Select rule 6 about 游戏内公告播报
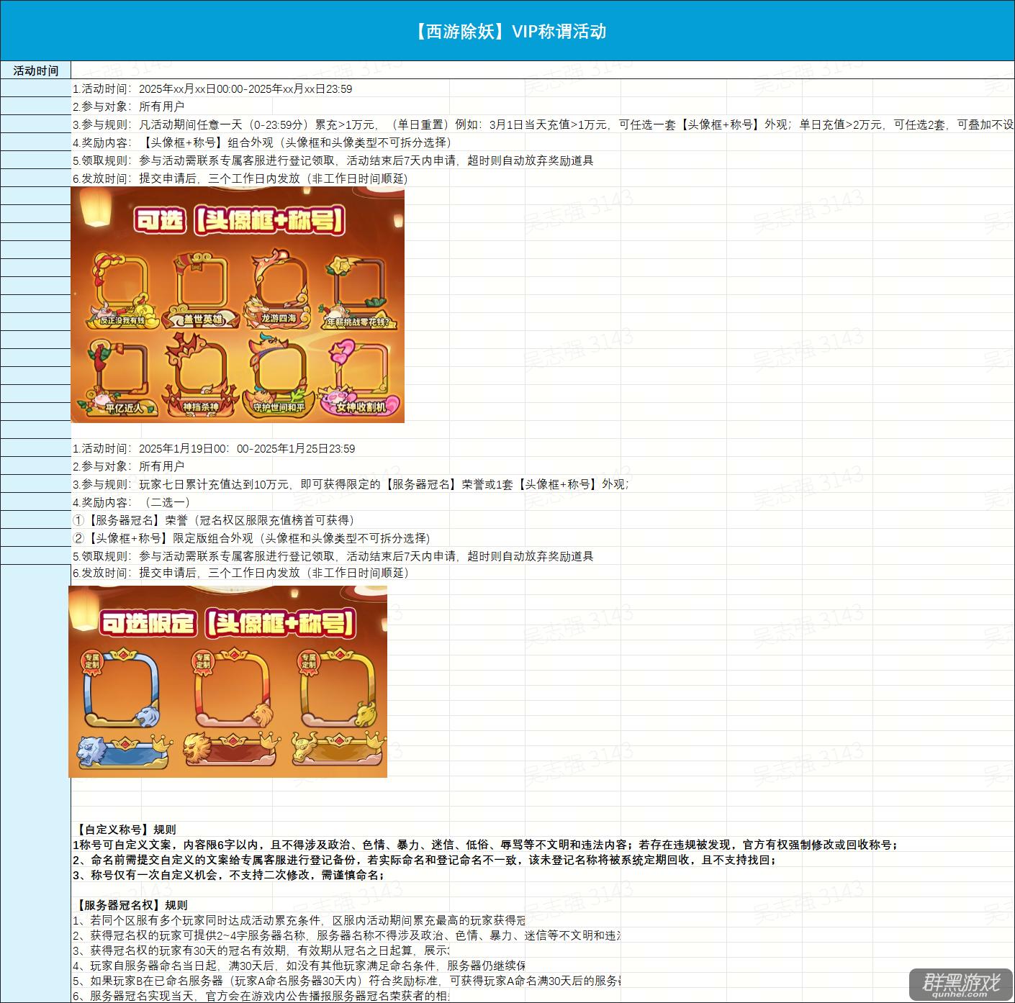This screenshot has width=1015, height=1003. coord(261,996)
